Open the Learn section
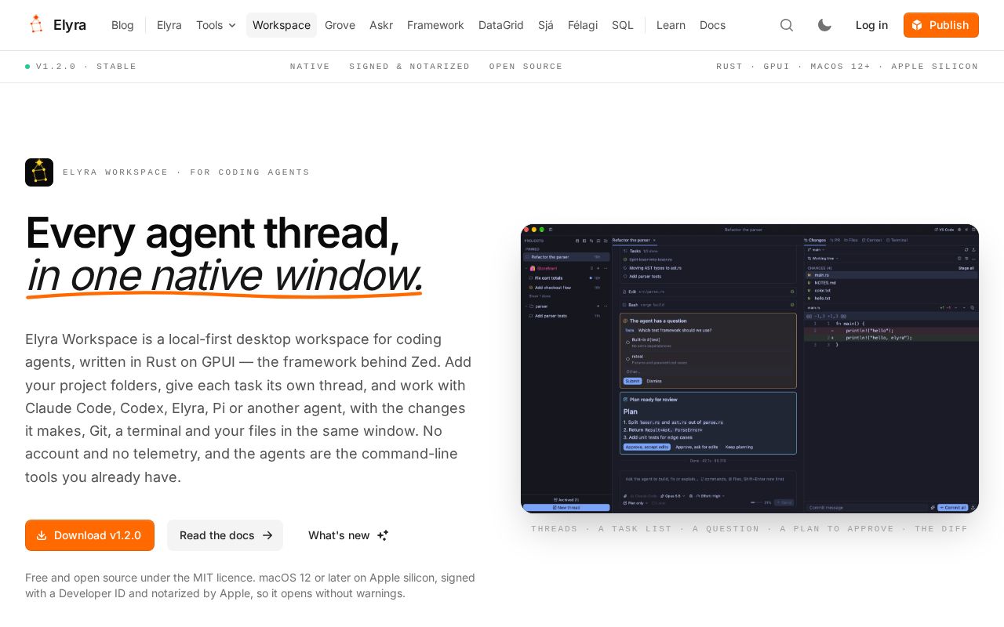 click(x=671, y=25)
